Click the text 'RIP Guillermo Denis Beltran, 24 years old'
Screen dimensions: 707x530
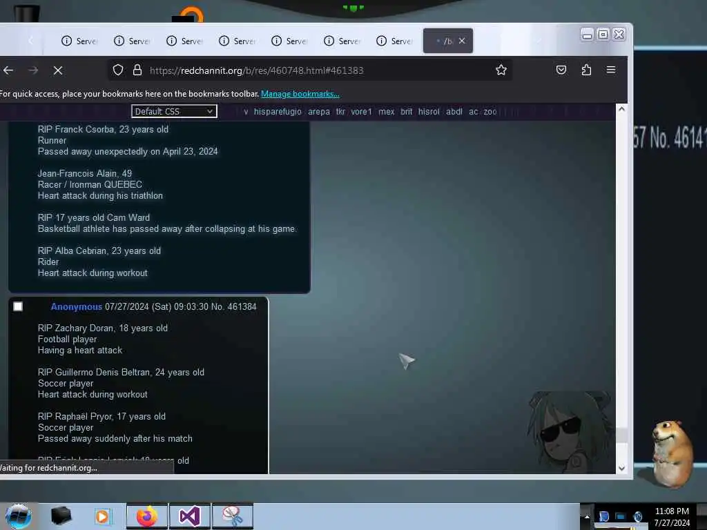[x=122, y=372]
